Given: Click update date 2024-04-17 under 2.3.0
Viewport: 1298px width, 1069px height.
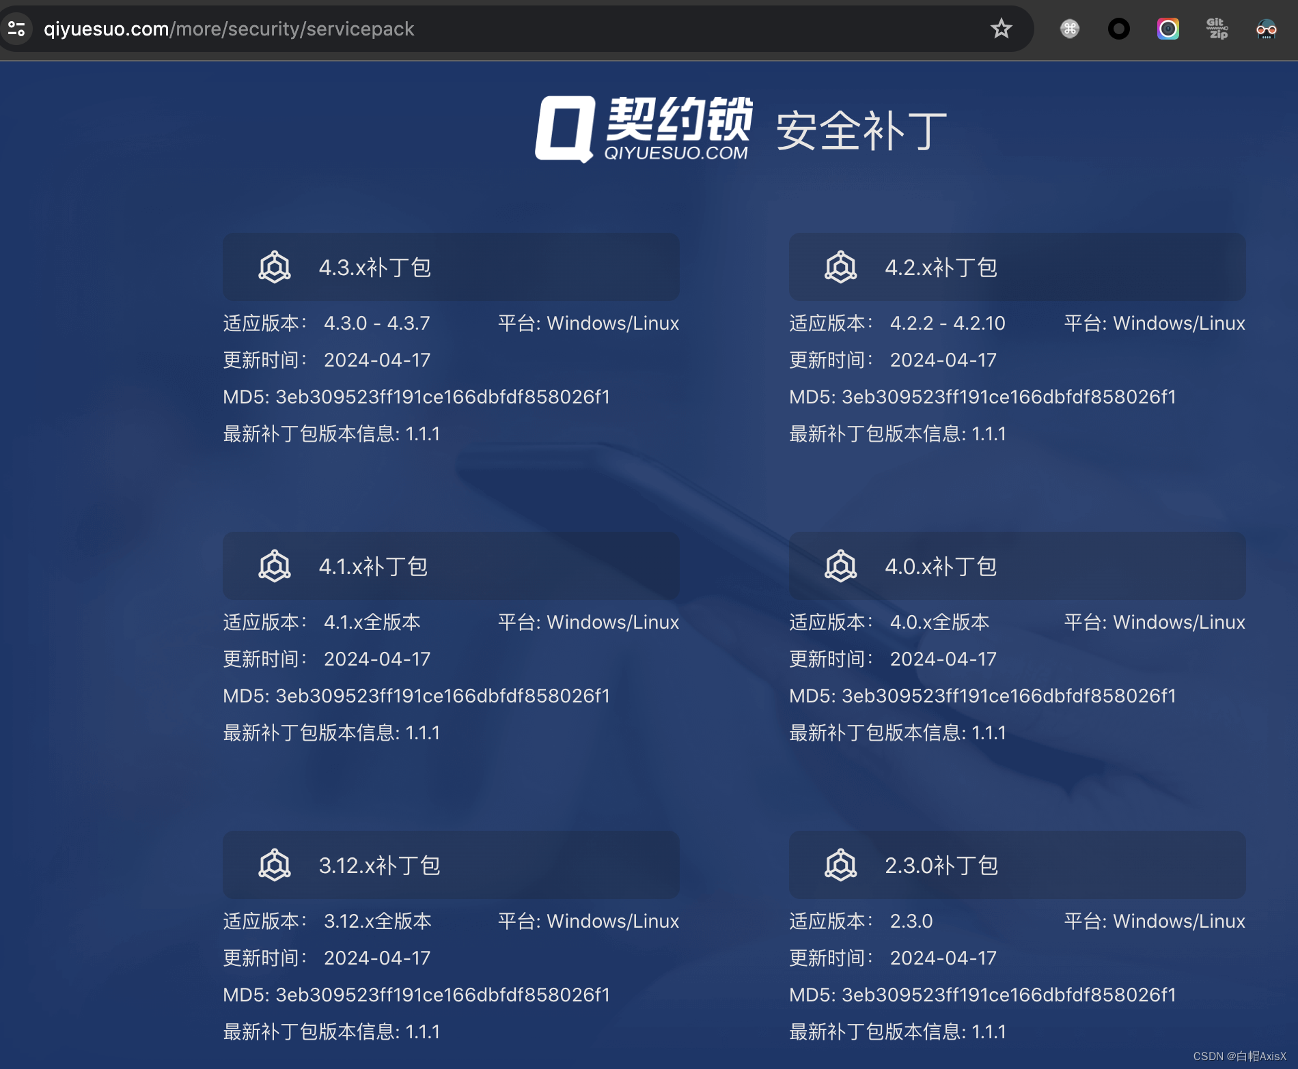Looking at the screenshot, I should (943, 958).
